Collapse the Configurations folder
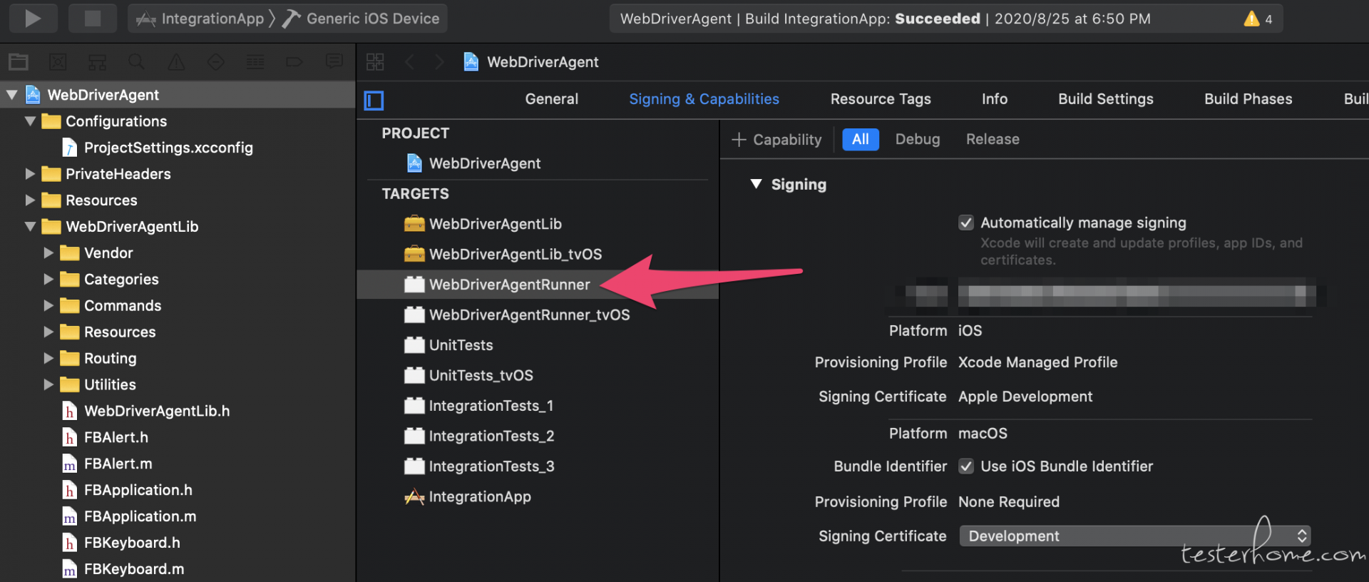This screenshot has height=582, width=1369. click(x=30, y=121)
